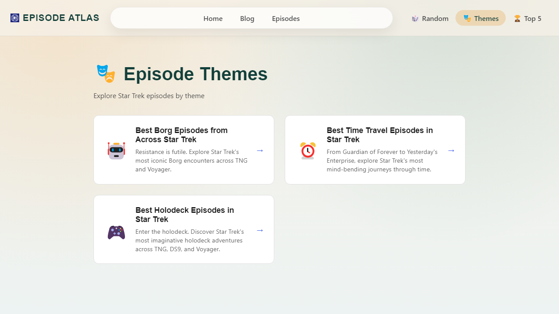
Task: Click the Holodeck episodes theme card
Action: (184, 229)
